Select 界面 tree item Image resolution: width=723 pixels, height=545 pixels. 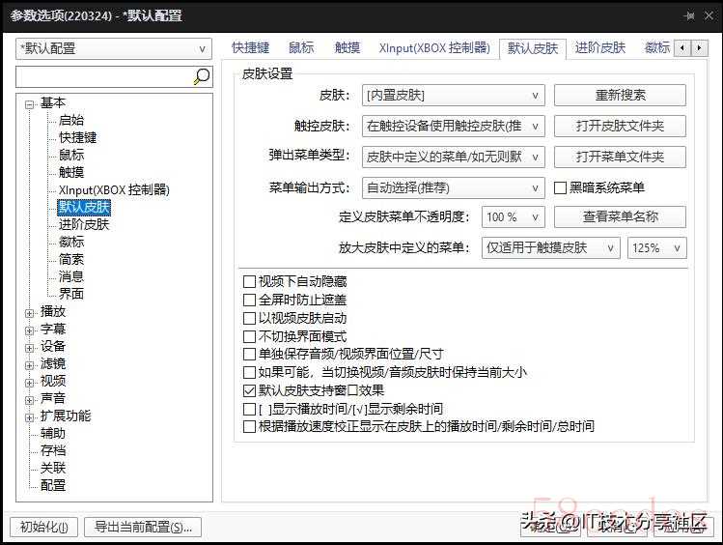click(71, 294)
